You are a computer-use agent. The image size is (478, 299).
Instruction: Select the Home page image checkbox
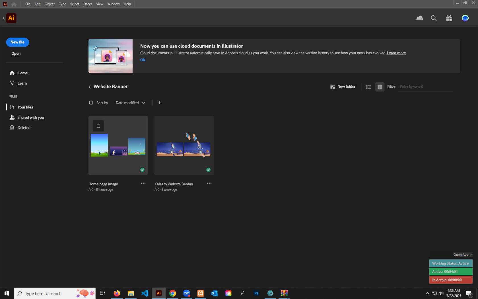[98, 126]
